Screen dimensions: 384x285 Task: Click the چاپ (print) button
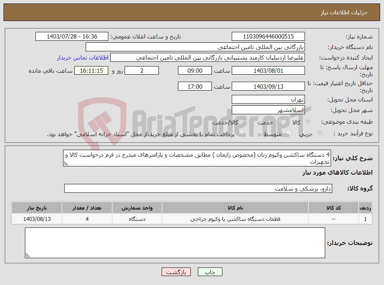tap(210, 272)
